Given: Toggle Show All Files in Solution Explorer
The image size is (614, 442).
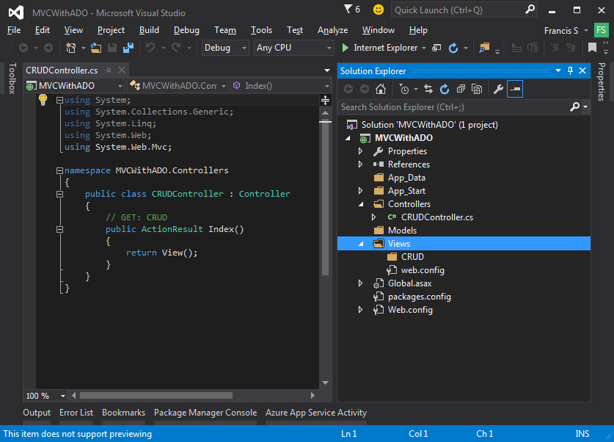Looking at the screenshot, I should tap(476, 89).
